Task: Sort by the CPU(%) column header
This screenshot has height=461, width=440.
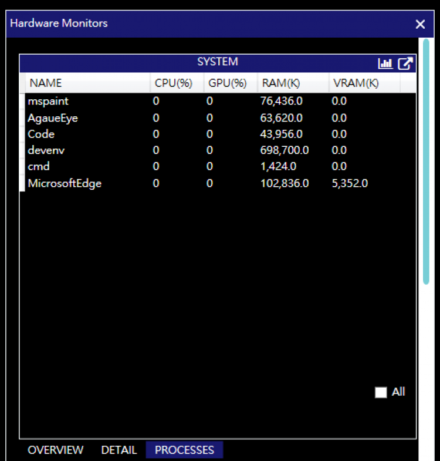Action: coord(173,83)
